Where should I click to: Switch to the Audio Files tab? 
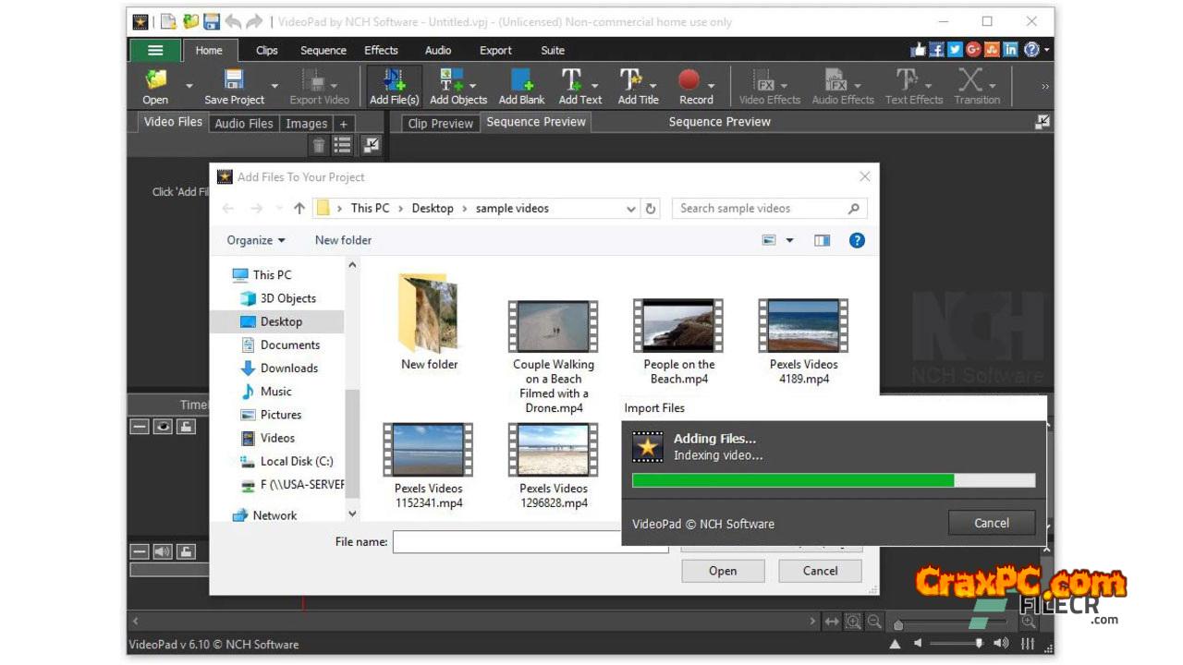point(244,123)
